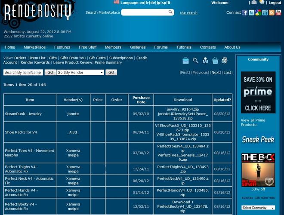Open the Select Community dropdown
The width and height of the screenshot is (284, 215).
(258, 208)
